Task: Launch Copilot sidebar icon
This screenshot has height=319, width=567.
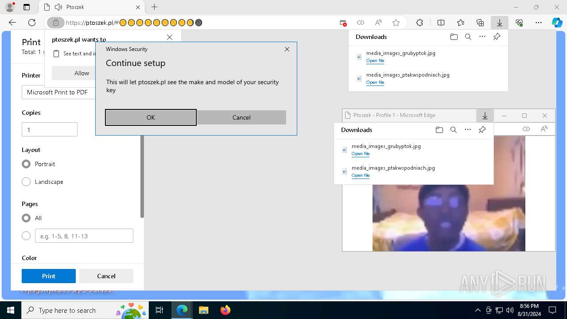Action: 557,23
